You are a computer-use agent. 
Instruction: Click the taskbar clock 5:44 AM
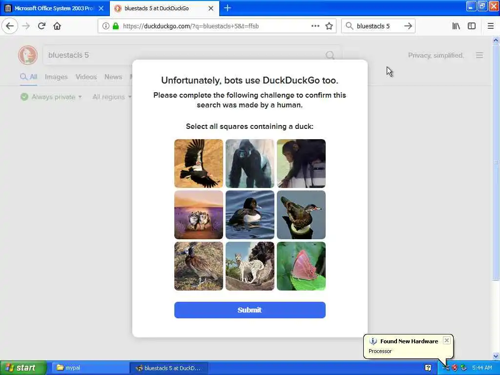point(482,368)
